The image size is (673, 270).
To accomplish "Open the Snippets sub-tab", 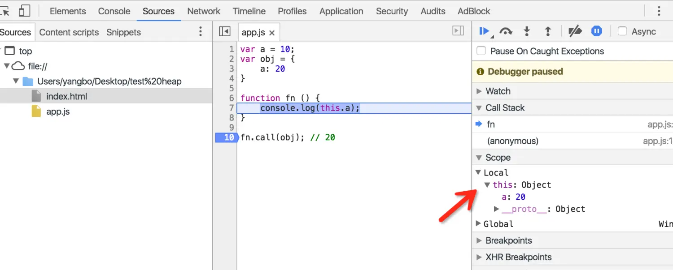I will click(x=123, y=32).
